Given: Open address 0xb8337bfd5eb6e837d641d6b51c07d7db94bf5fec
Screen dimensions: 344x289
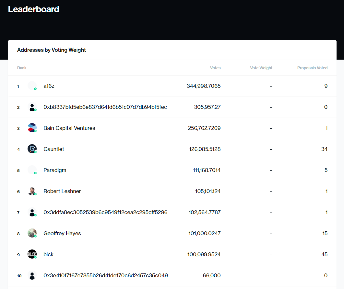Looking at the screenshot, I should [105, 107].
